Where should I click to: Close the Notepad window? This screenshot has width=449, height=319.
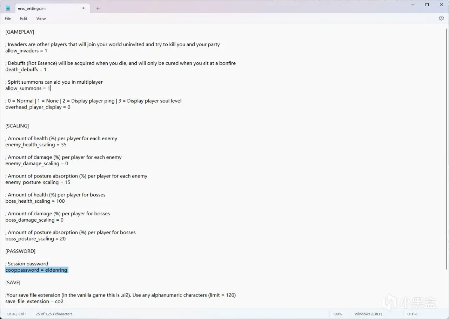click(441, 5)
